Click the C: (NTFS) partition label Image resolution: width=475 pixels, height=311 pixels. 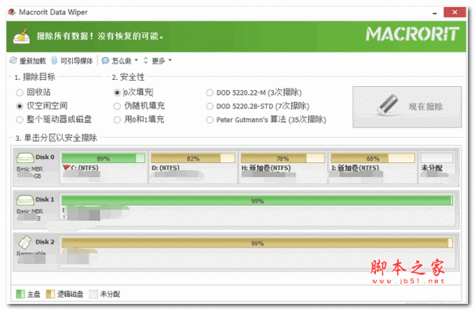pyautogui.click(x=85, y=168)
